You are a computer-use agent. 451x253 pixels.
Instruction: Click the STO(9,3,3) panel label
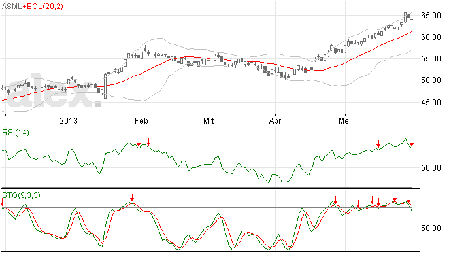(x=21, y=195)
